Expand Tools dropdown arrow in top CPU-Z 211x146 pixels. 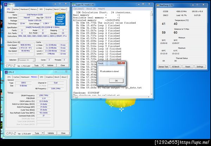pyautogui.click(x=42, y=65)
